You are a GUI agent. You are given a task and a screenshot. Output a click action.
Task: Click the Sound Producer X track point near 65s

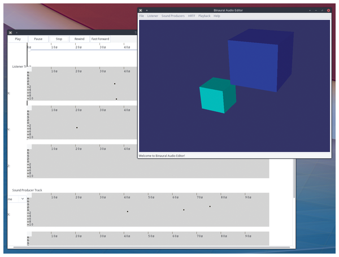tap(184, 210)
